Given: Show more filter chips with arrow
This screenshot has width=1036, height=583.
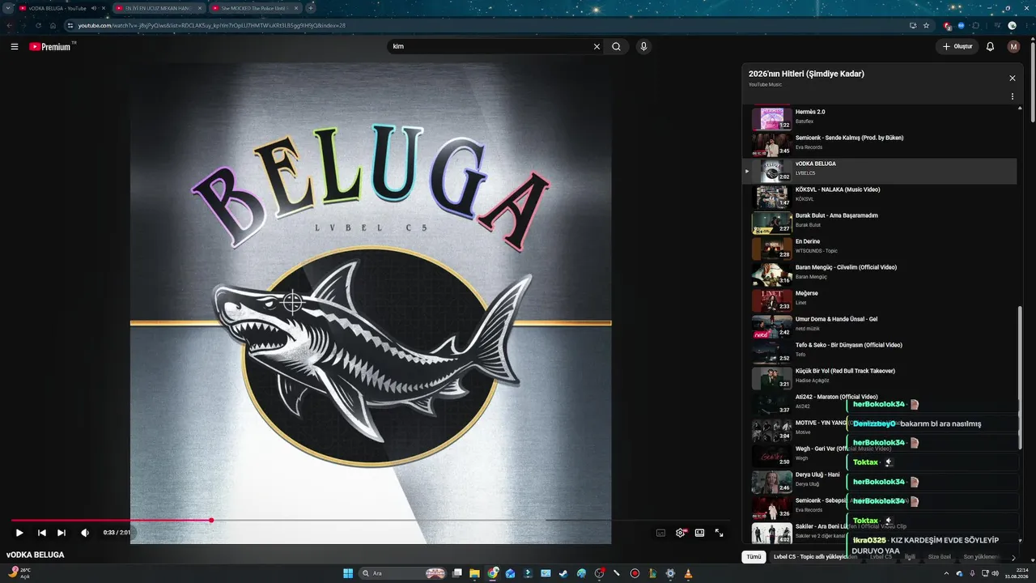Looking at the screenshot, I should 1013,557.
